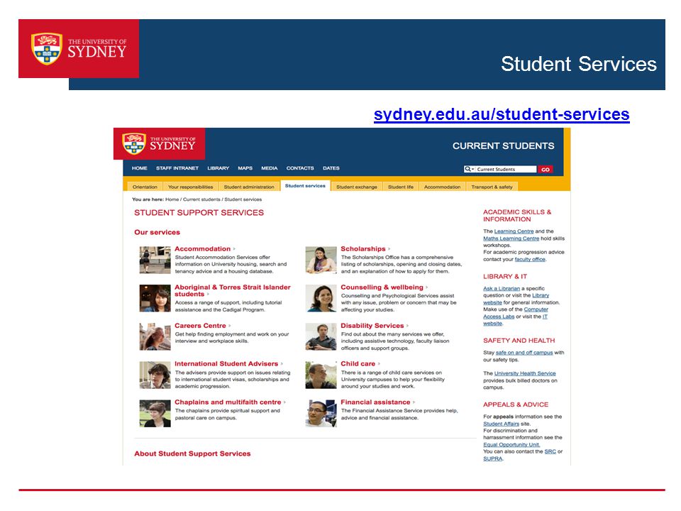
Task: Open the search scope magnifier dropdown
Action: point(469,169)
